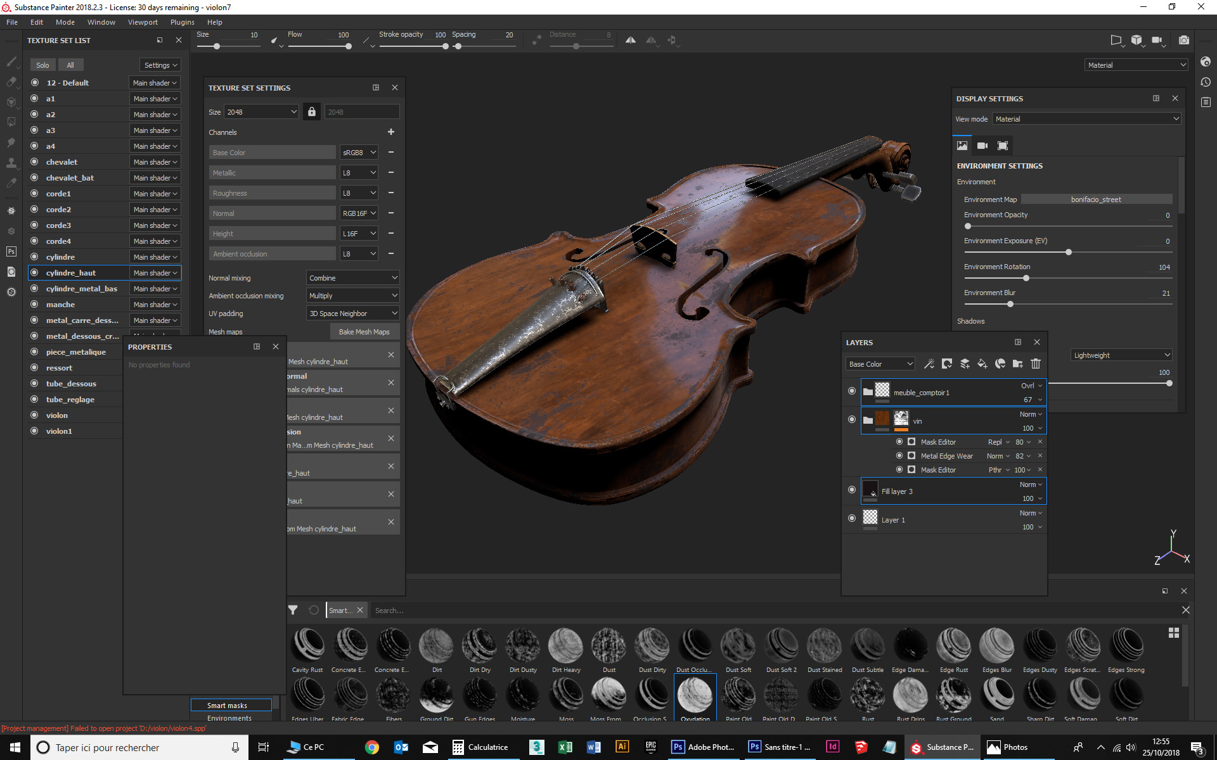Open the camera video settings icon in top toolbar
Screen dimensions: 1217x760
1157,40
